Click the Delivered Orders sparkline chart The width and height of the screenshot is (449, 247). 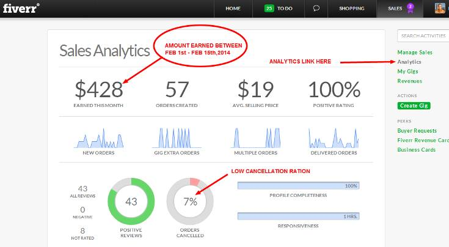pos(334,138)
